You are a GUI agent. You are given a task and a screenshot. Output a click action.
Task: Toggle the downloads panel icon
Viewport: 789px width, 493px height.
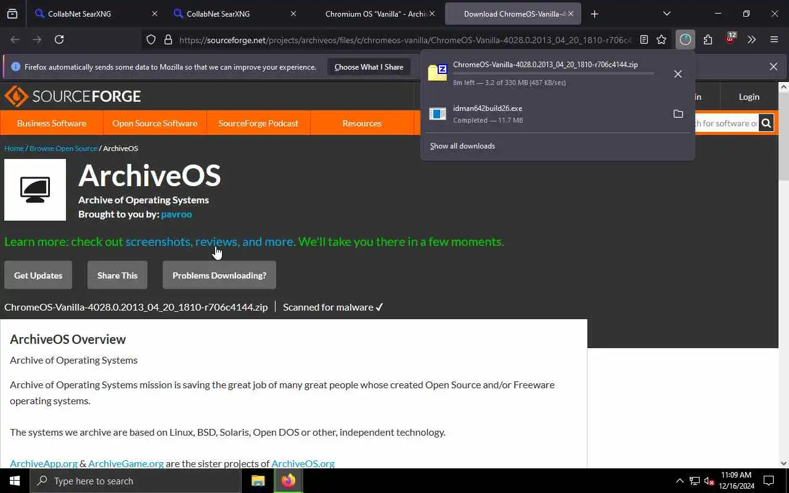pyautogui.click(x=685, y=39)
